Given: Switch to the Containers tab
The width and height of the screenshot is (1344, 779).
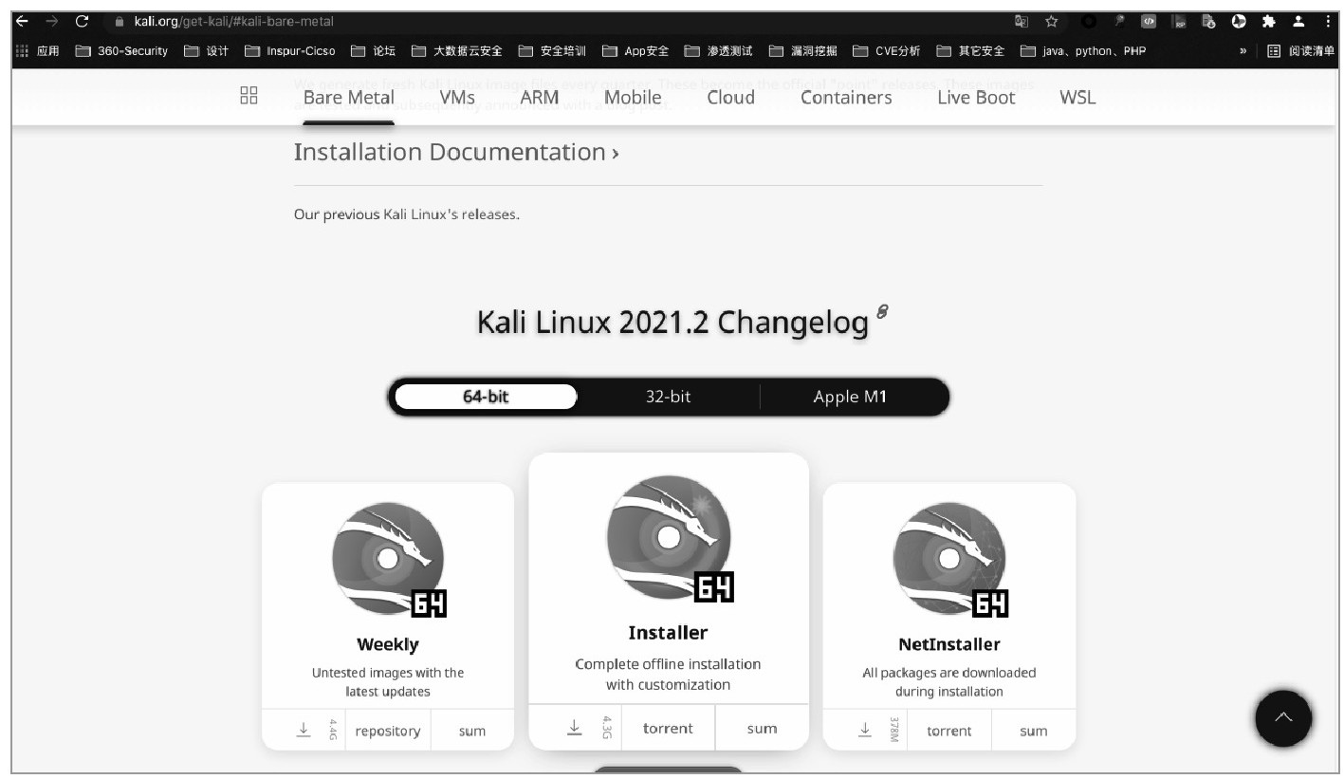Looking at the screenshot, I should coord(846,98).
